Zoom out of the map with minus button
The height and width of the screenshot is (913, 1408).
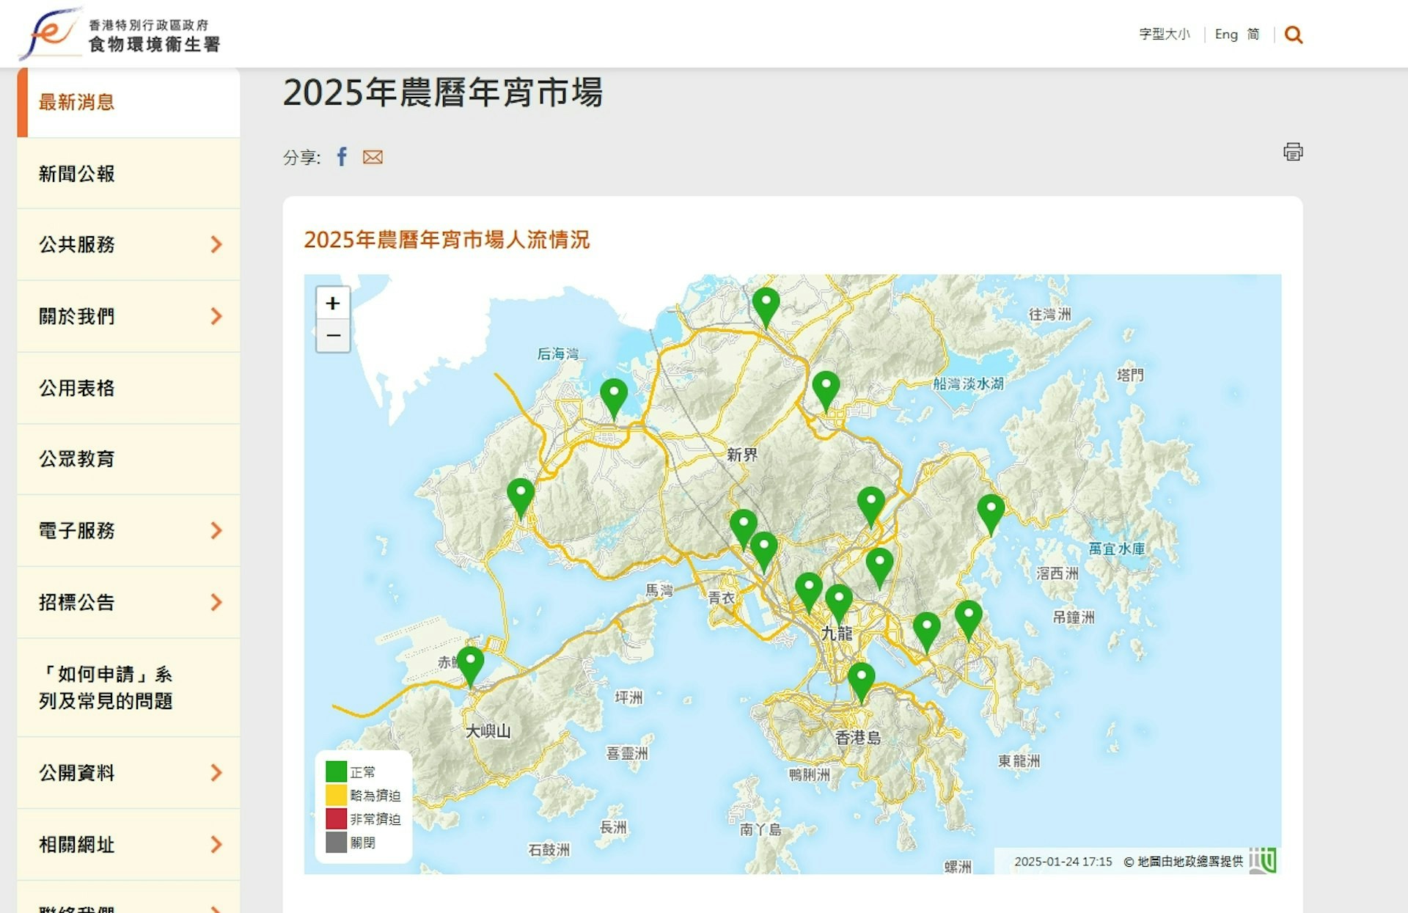coord(332,334)
